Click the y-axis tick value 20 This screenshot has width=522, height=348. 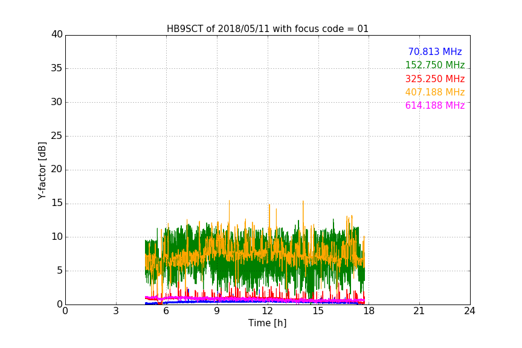pyautogui.click(x=57, y=169)
